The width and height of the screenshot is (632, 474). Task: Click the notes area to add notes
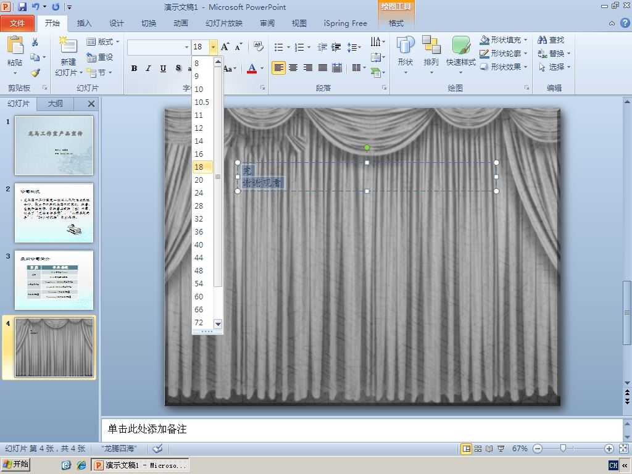[362, 430]
